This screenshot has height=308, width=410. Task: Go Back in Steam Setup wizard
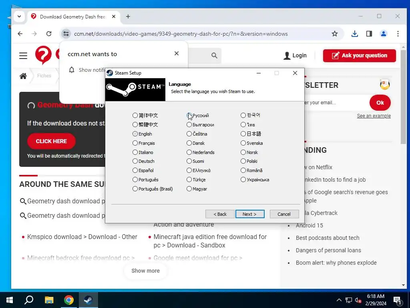click(x=220, y=214)
